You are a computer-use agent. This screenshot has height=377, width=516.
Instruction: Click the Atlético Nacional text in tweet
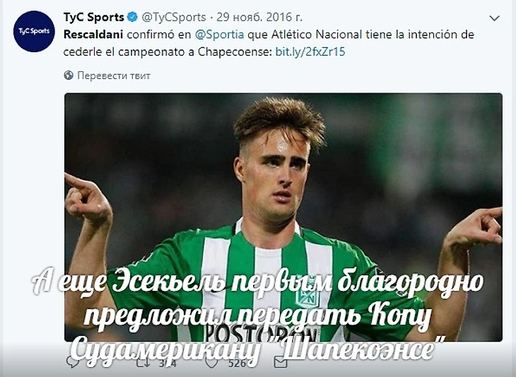tap(317, 35)
